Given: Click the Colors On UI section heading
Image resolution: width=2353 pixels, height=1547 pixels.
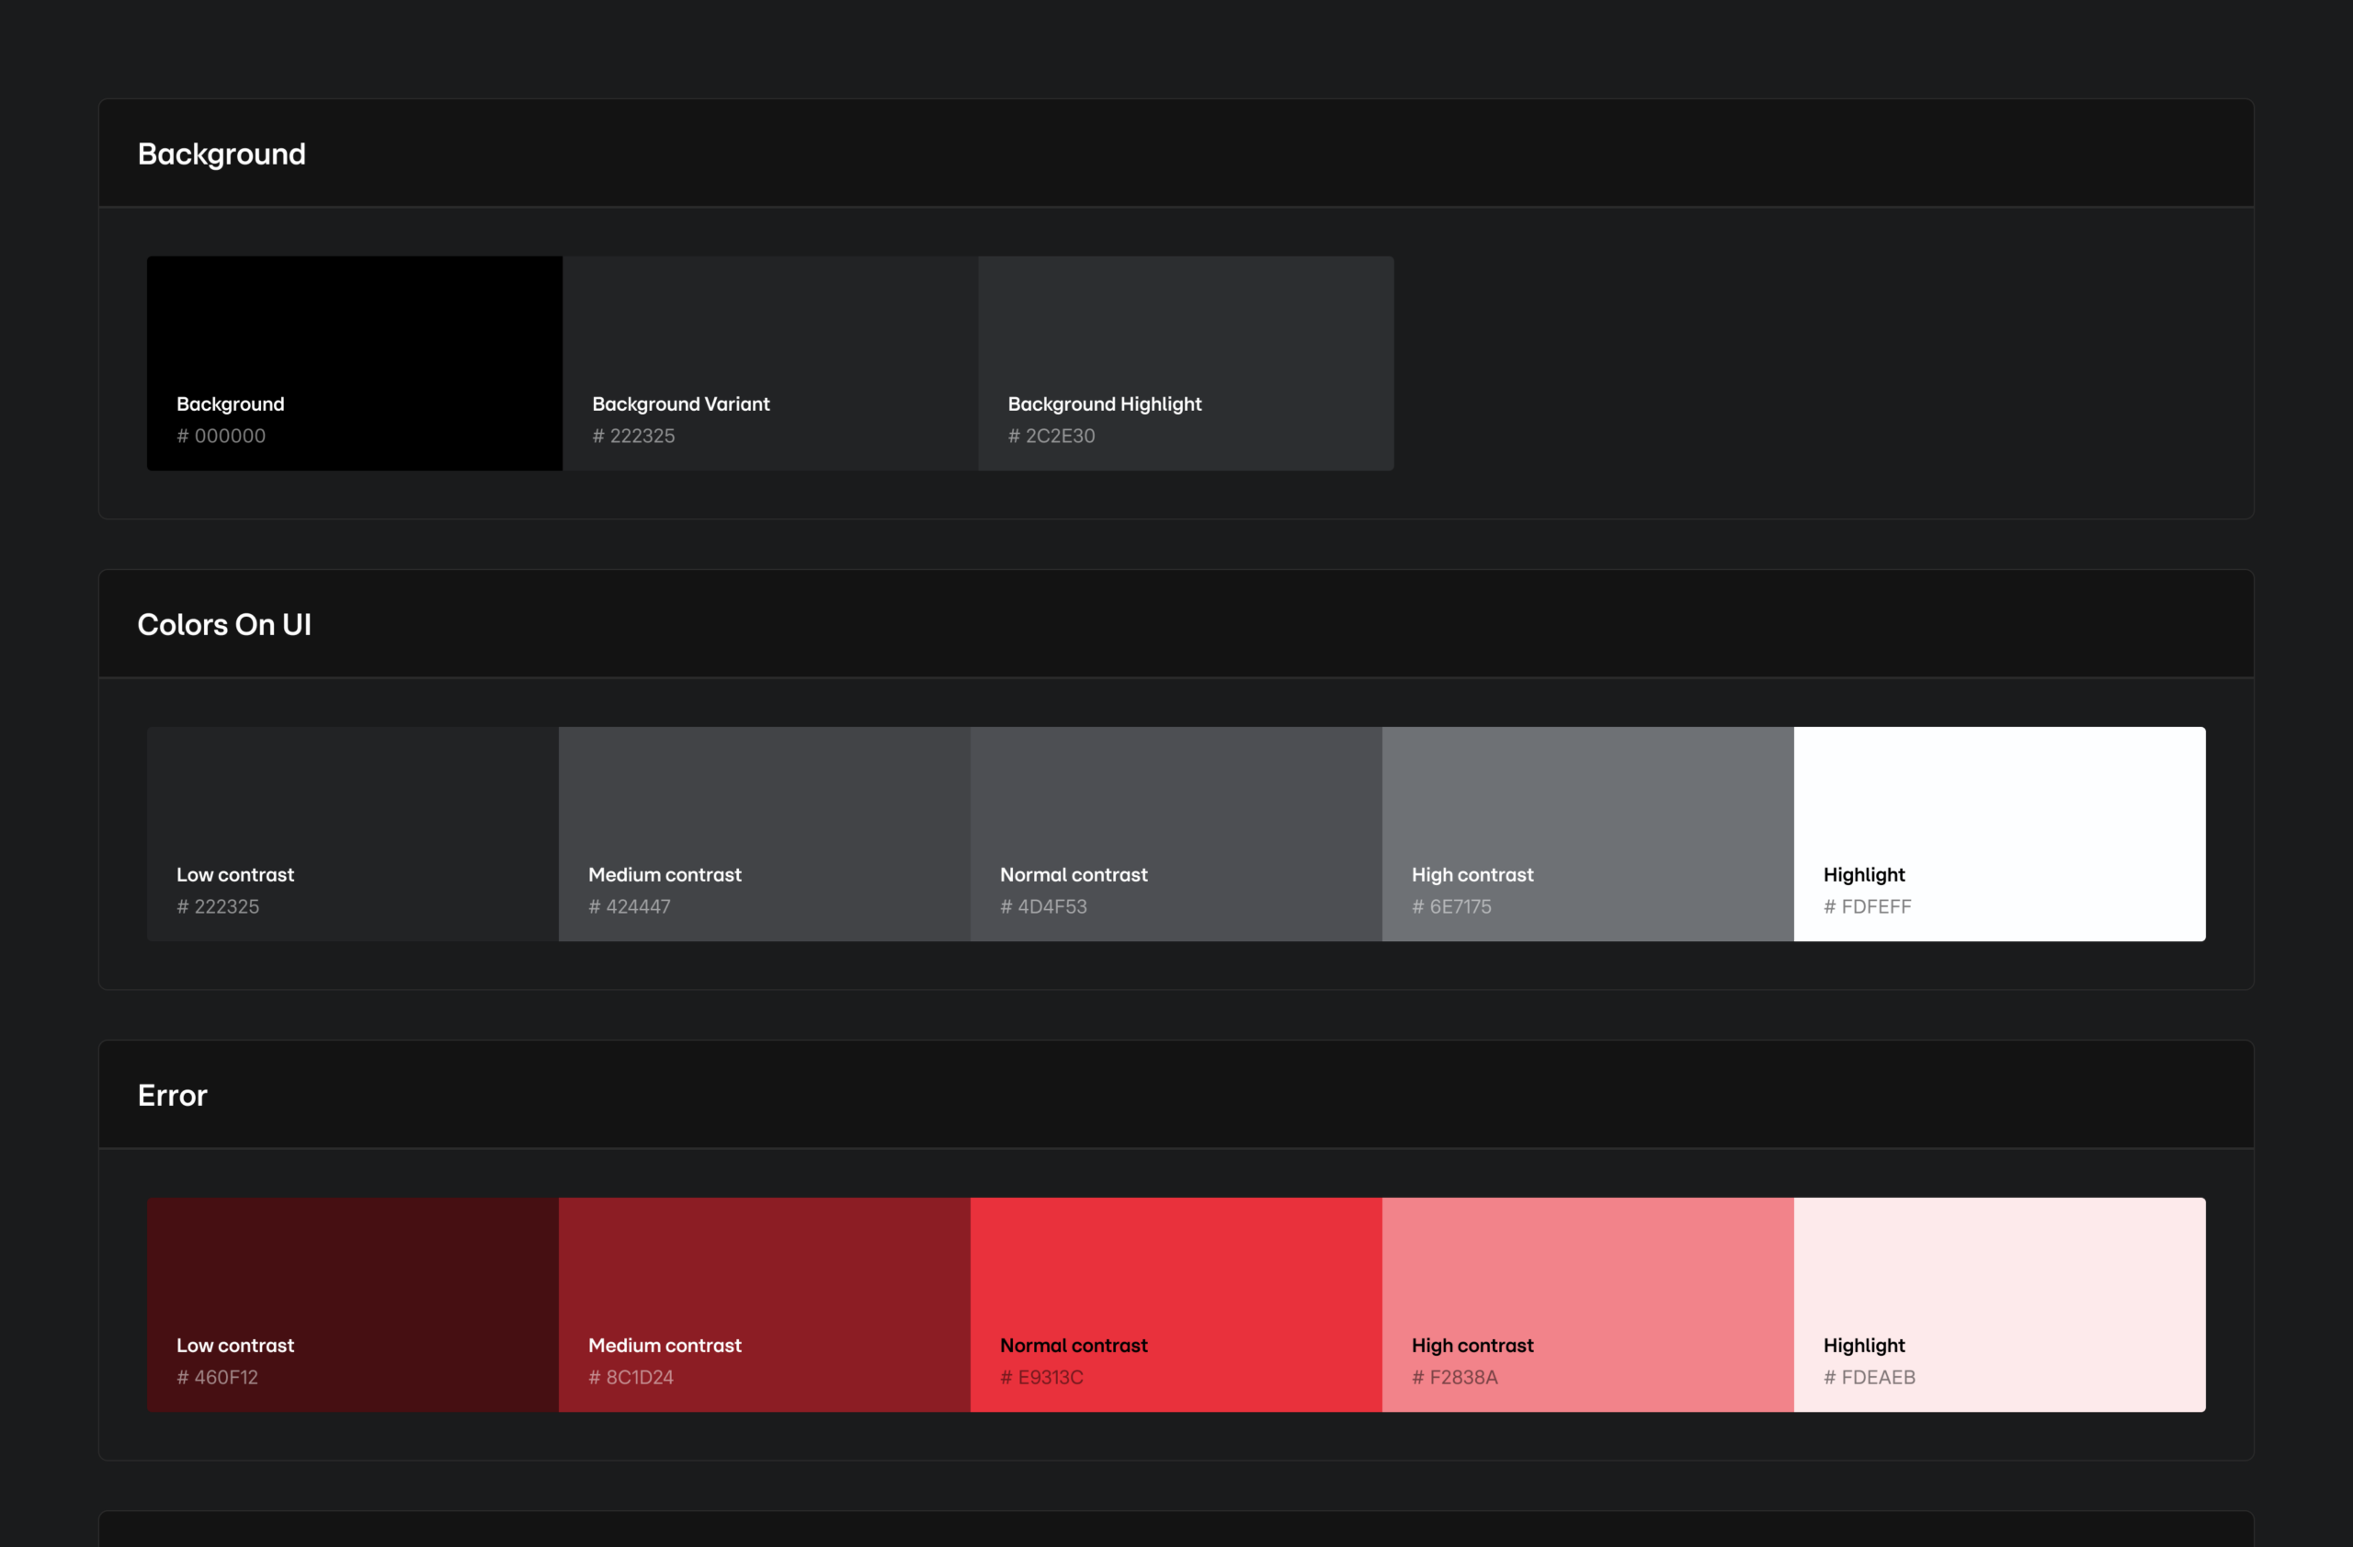Looking at the screenshot, I should (224, 625).
